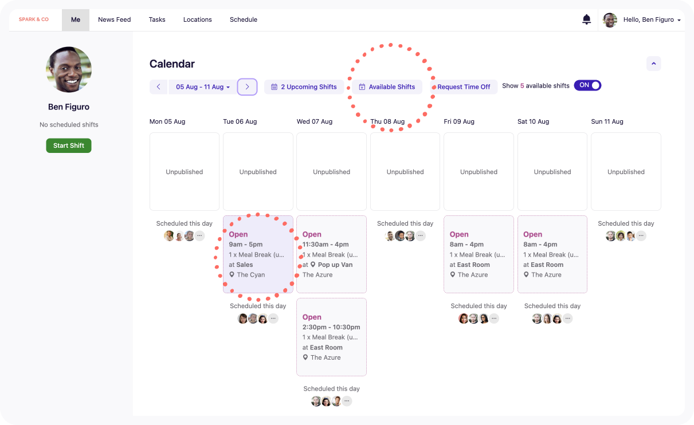This screenshot has height=425, width=694.
Task: Select the open 9am - 5pm Sales shift
Action: point(258,254)
